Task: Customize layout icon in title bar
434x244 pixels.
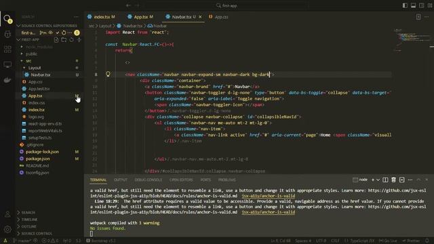Action: coord(430,5)
